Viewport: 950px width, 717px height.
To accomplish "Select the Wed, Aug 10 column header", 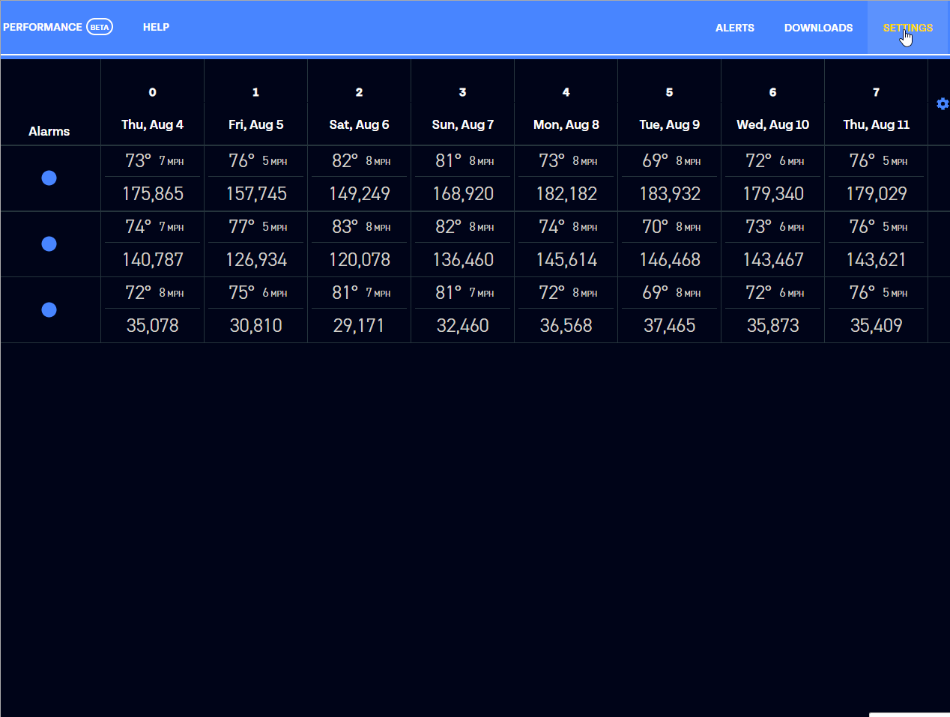I will [773, 124].
